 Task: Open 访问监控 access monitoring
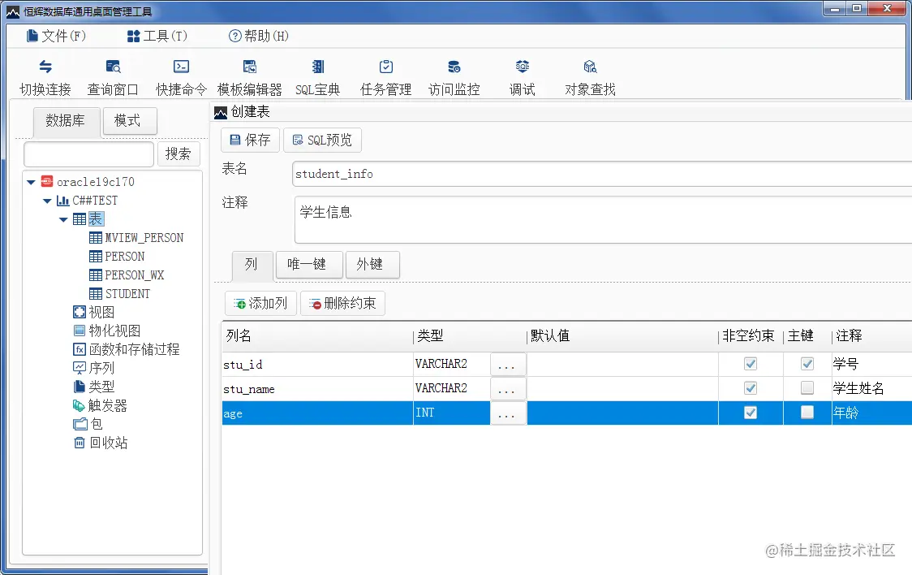pyautogui.click(x=454, y=78)
